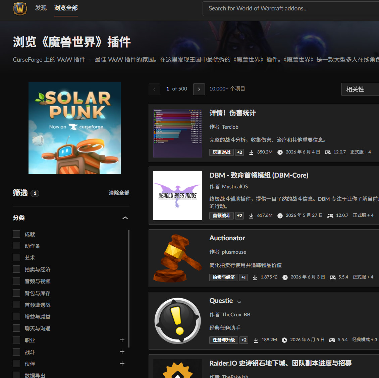
Task: Click the gamepad icon on DBM card
Action: pyautogui.click(x=330, y=216)
